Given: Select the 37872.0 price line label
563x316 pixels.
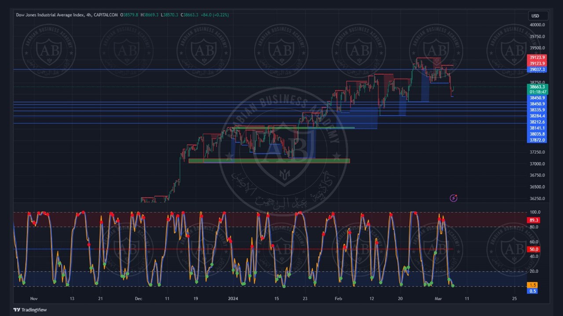Looking at the screenshot, I should pos(537,140).
